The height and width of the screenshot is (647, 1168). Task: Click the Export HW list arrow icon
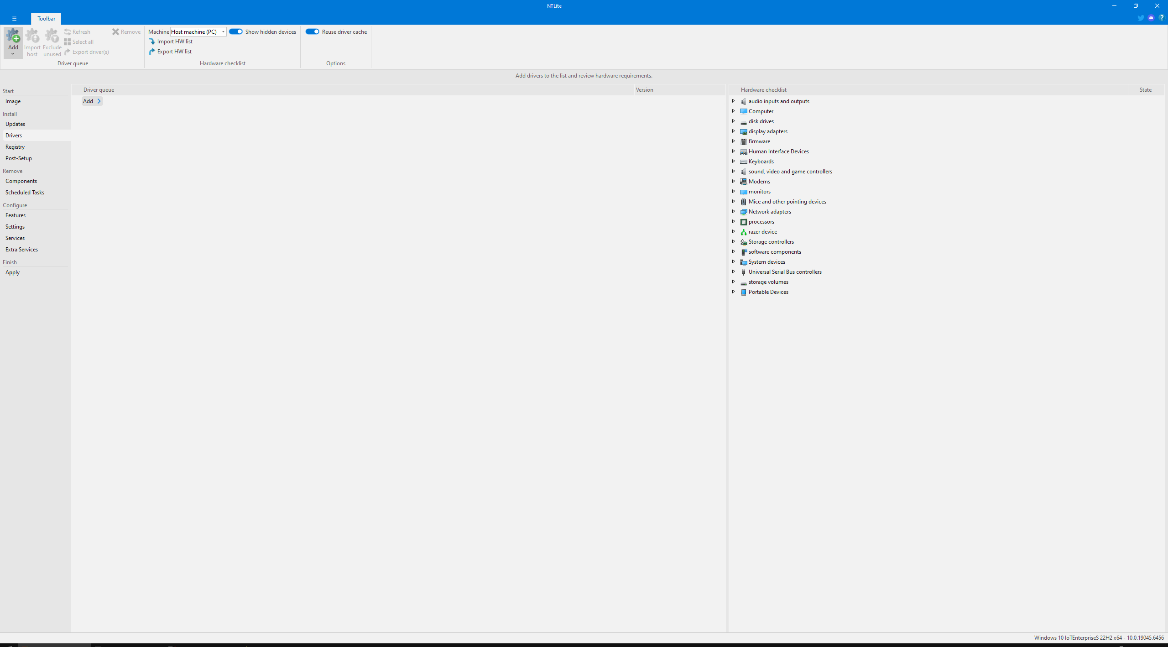point(152,52)
